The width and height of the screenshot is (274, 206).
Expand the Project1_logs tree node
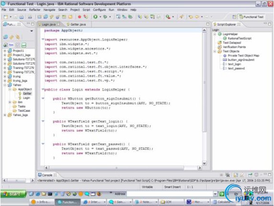[5, 55]
